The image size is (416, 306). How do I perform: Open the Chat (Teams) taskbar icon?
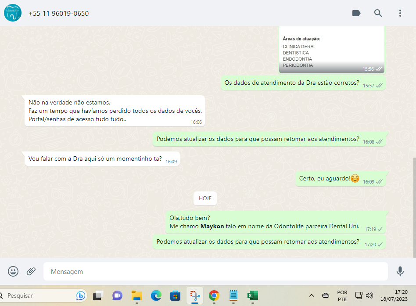117,295
